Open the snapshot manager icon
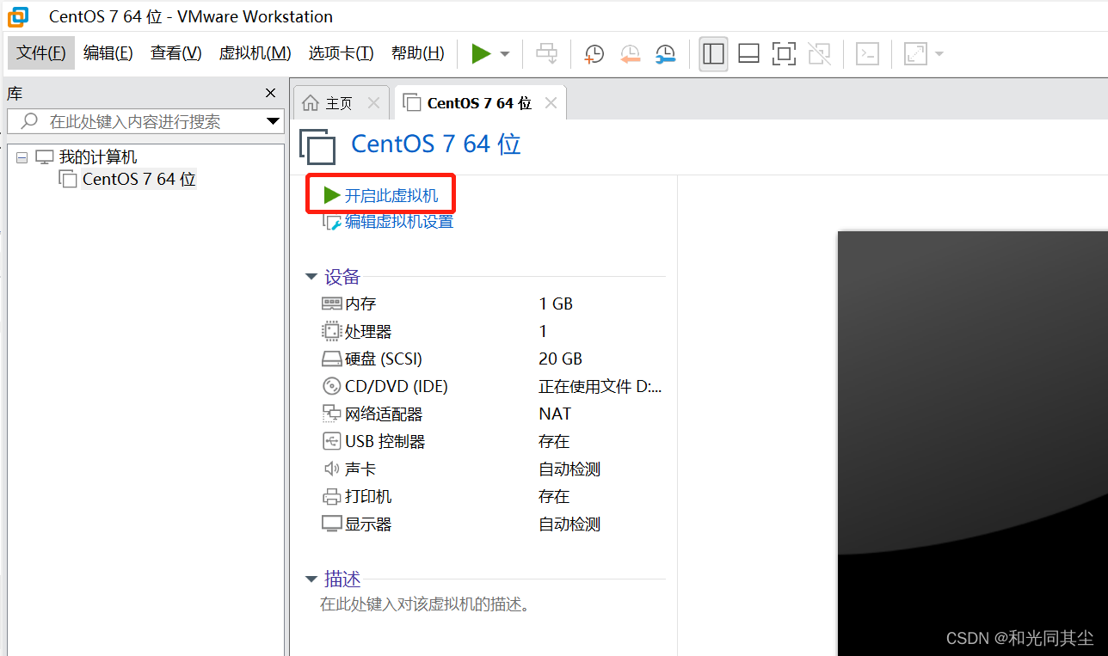This screenshot has width=1108, height=656. point(665,54)
